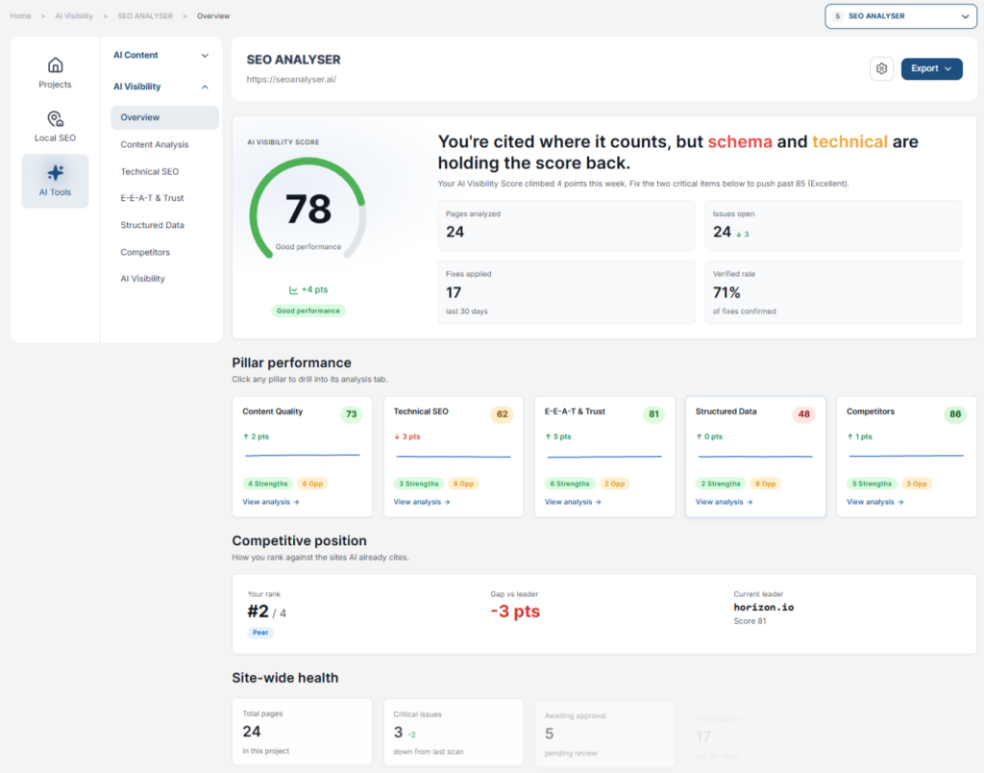Go to the Content Analysis menu item
This screenshot has width=984, height=773.
pyautogui.click(x=155, y=144)
